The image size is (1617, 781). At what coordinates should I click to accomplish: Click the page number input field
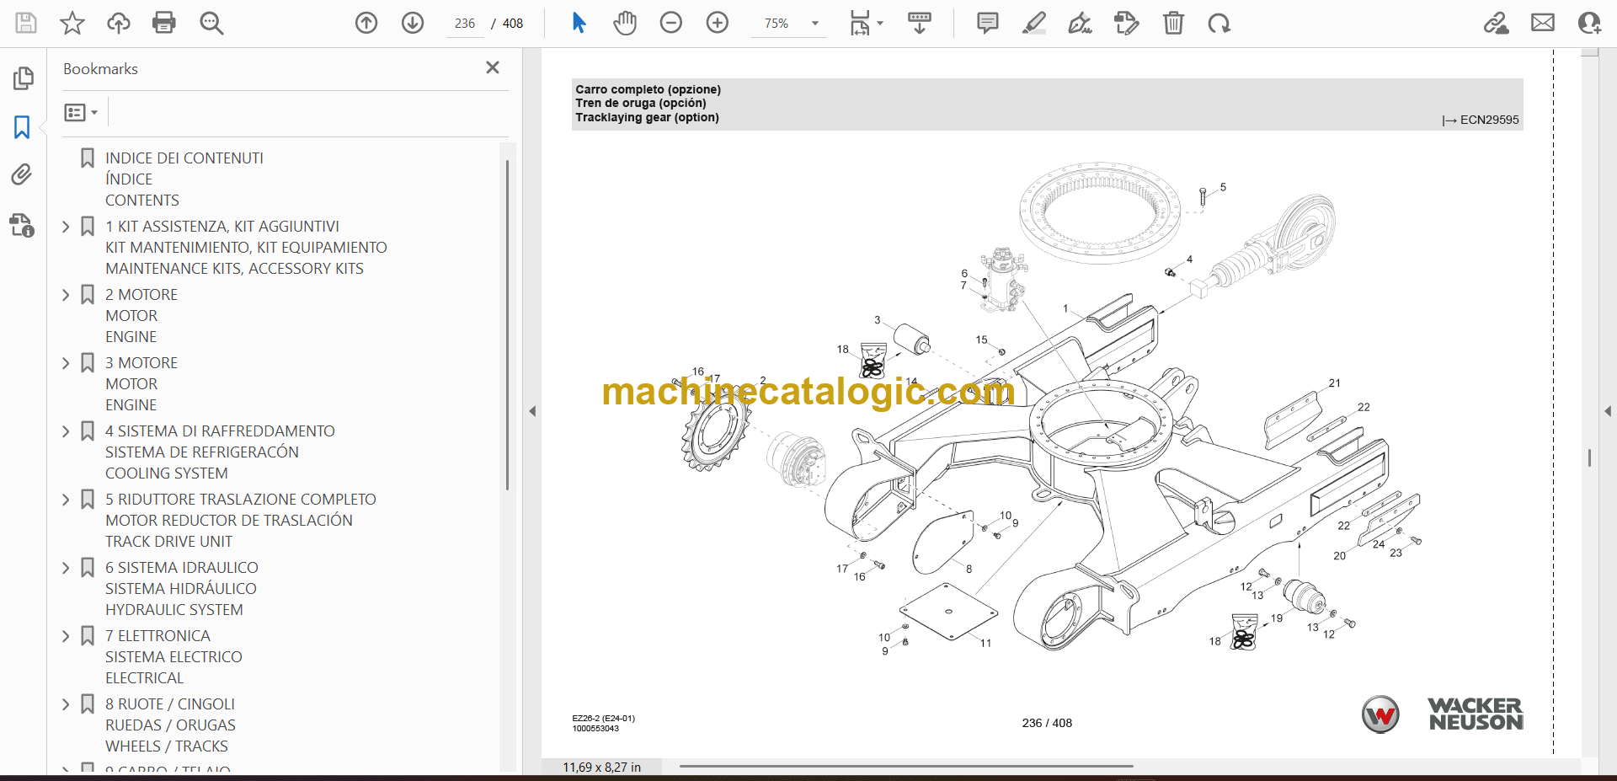pos(465,24)
